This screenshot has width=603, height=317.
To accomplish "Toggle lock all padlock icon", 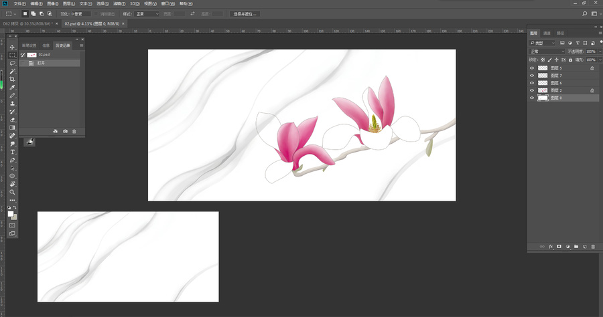I will pyautogui.click(x=571, y=60).
